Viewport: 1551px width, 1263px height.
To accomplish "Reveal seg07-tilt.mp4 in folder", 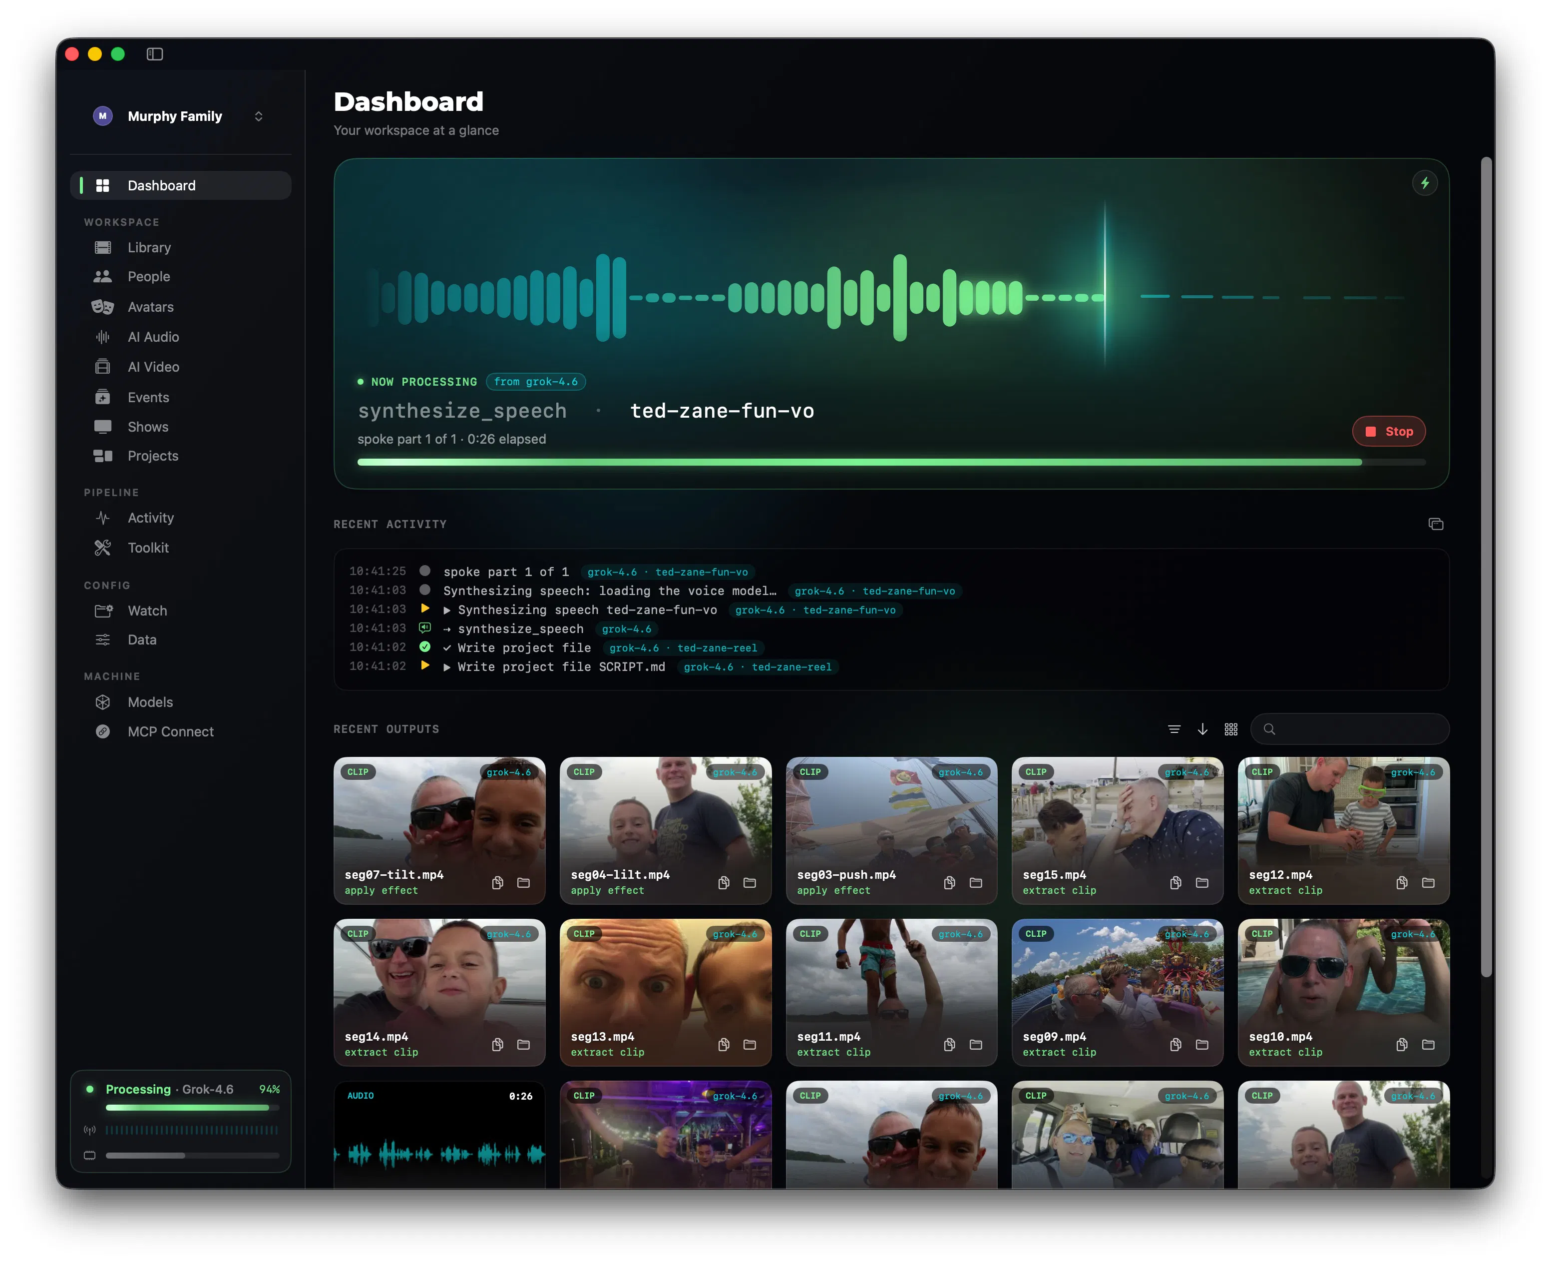I will pos(523,882).
